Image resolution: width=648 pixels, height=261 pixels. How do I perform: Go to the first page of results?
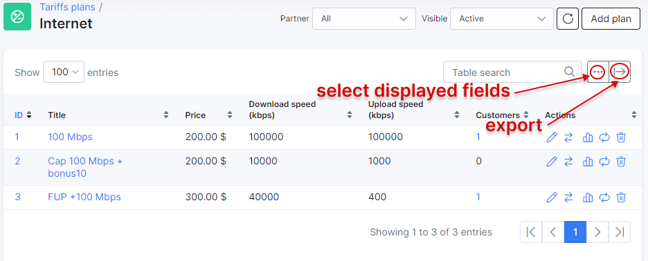[x=531, y=232]
